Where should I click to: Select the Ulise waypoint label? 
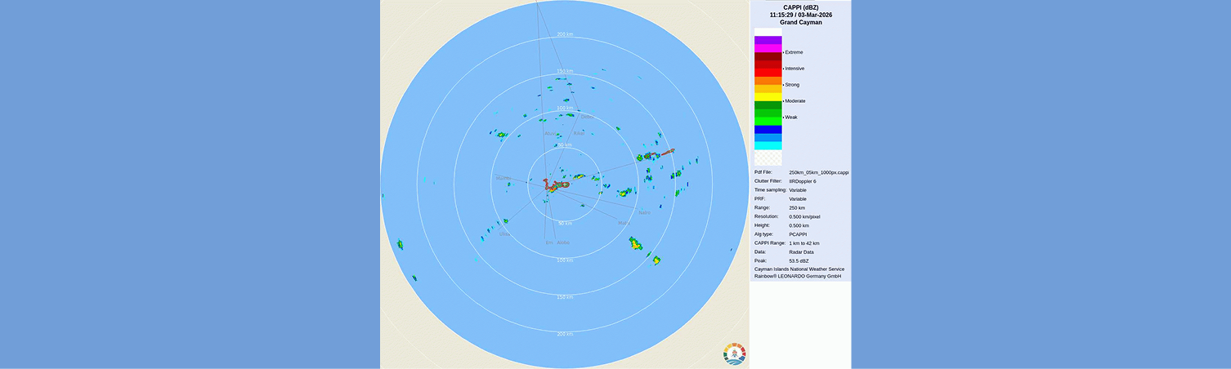click(x=505, y=234)
